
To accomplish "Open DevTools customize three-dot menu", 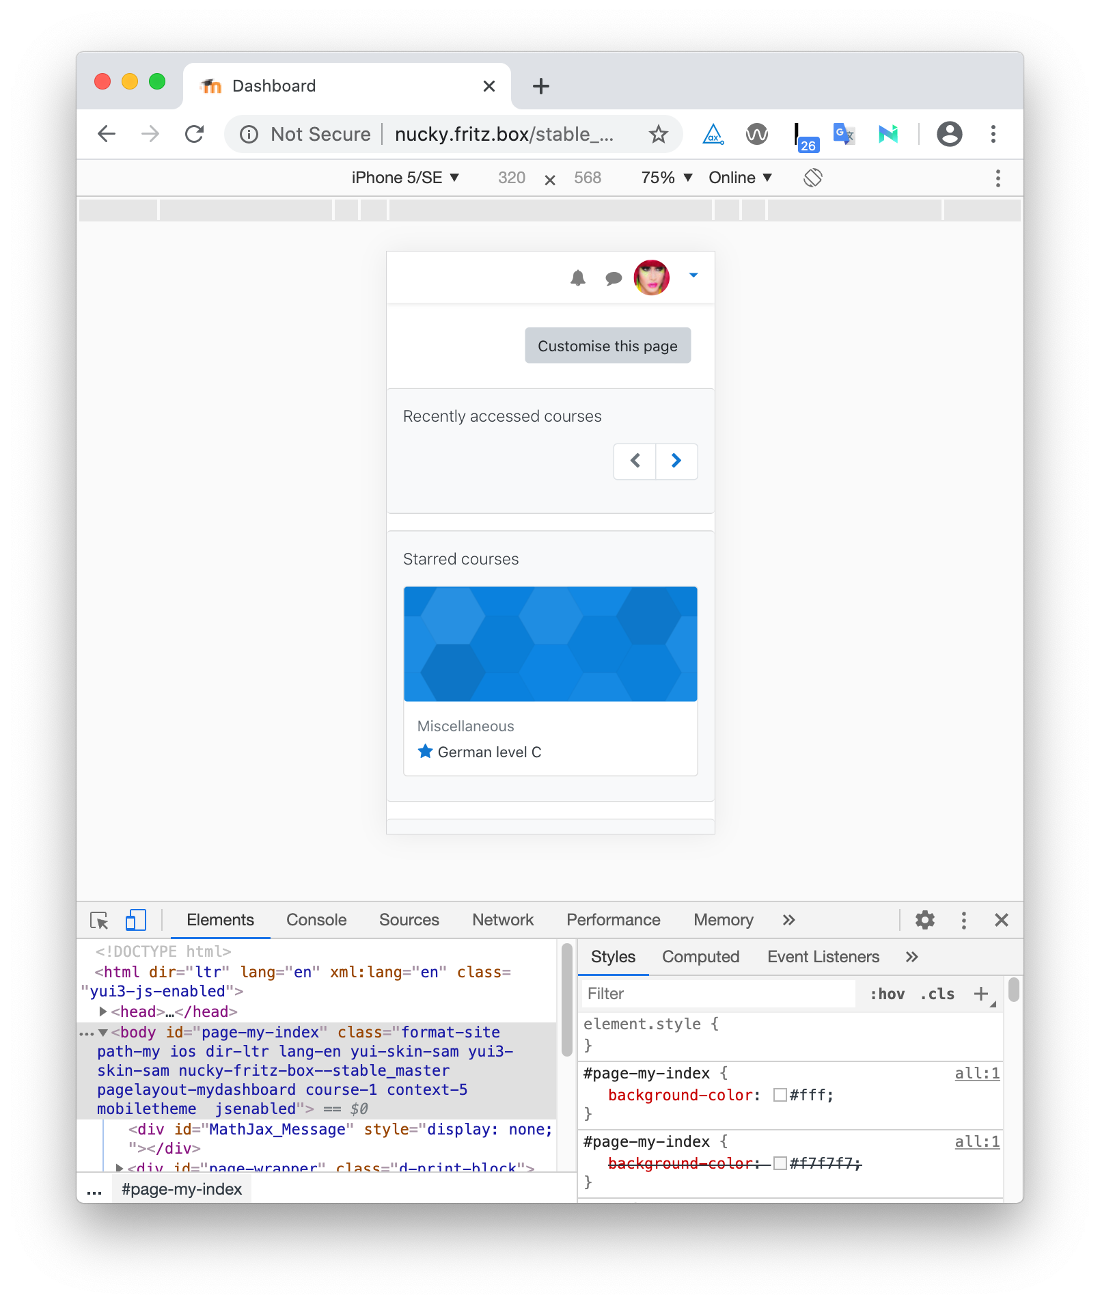I will pos(964,921).
